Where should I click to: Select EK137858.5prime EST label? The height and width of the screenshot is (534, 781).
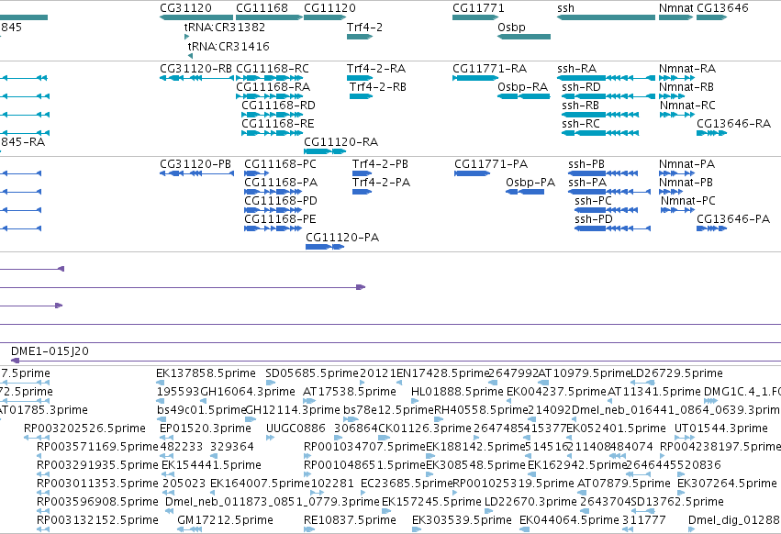206,373
